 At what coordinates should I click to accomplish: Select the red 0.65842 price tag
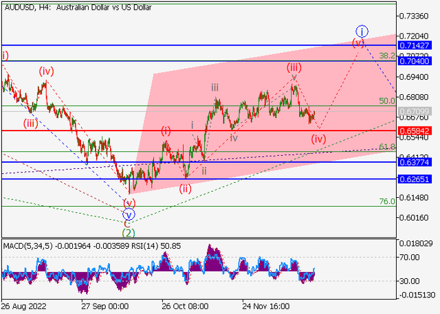[x=417, y=130]
